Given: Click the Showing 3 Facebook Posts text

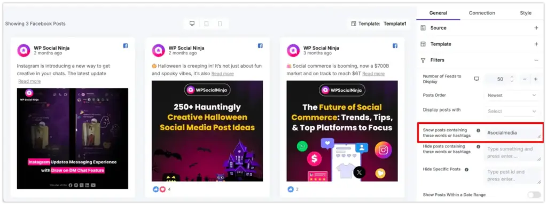Looking at the screenshot, I should (x=35, y=23).
